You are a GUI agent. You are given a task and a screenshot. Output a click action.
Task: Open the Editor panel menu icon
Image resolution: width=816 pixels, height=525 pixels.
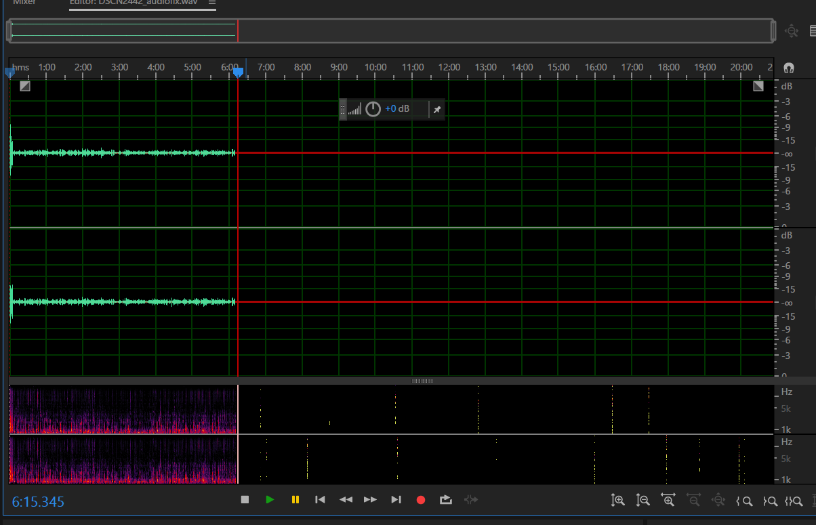coord(212,3)
